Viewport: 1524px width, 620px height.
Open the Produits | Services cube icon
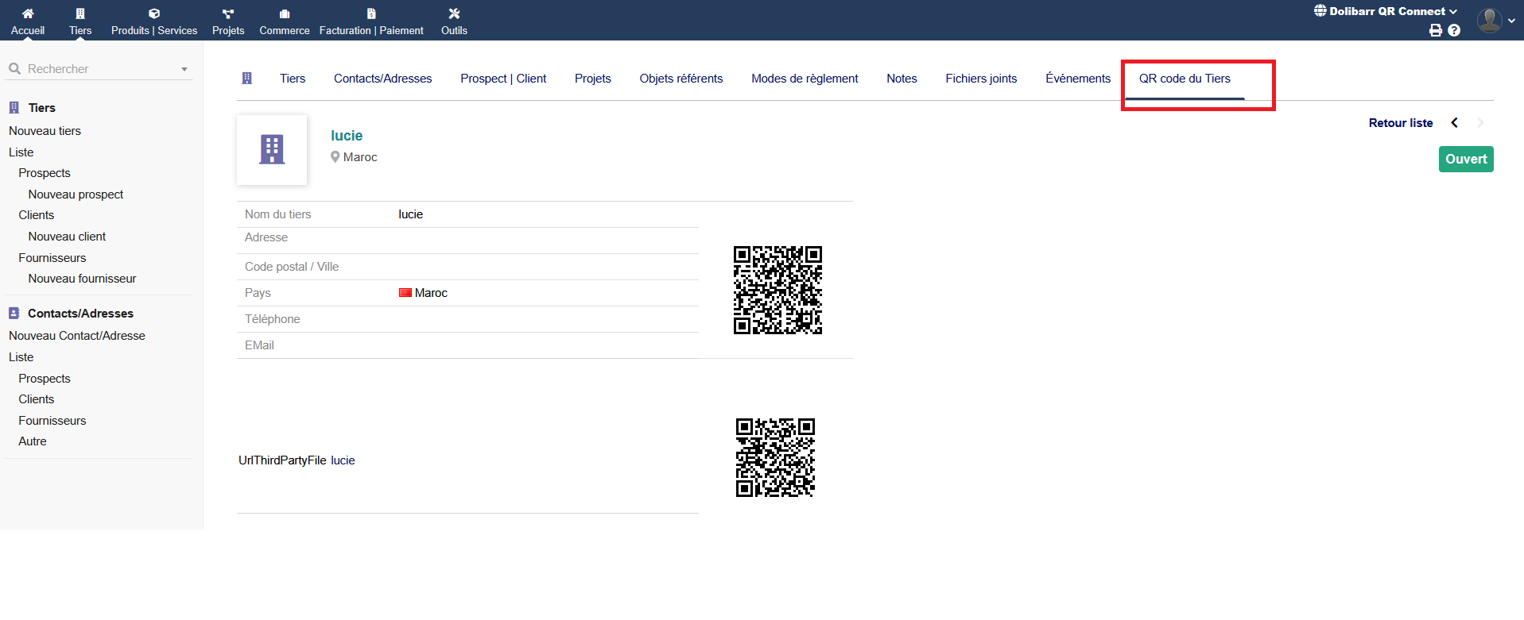[x=154, y=13]
